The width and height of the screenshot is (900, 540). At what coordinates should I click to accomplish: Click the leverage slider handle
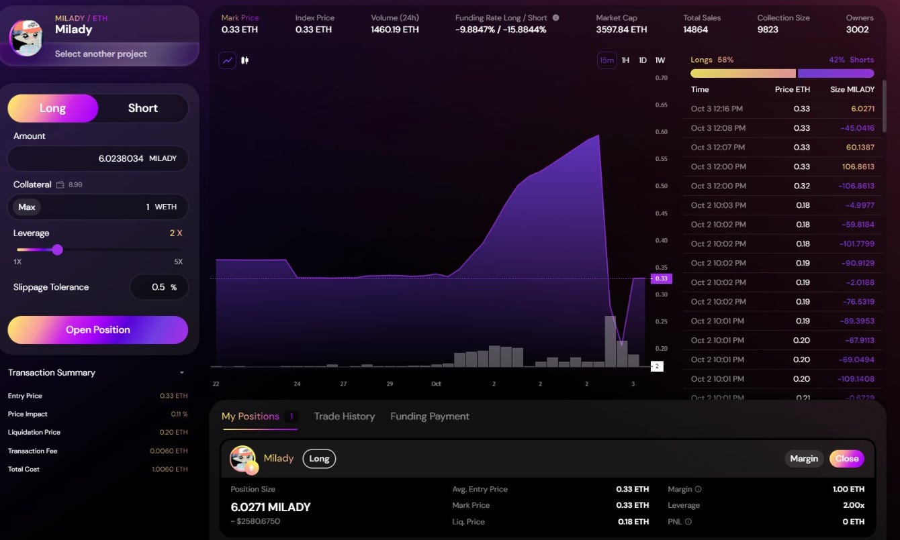[58, 250]
